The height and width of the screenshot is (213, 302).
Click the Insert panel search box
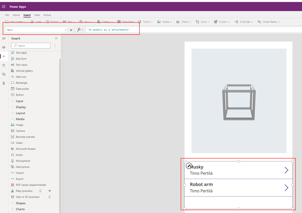coord(31,46)
